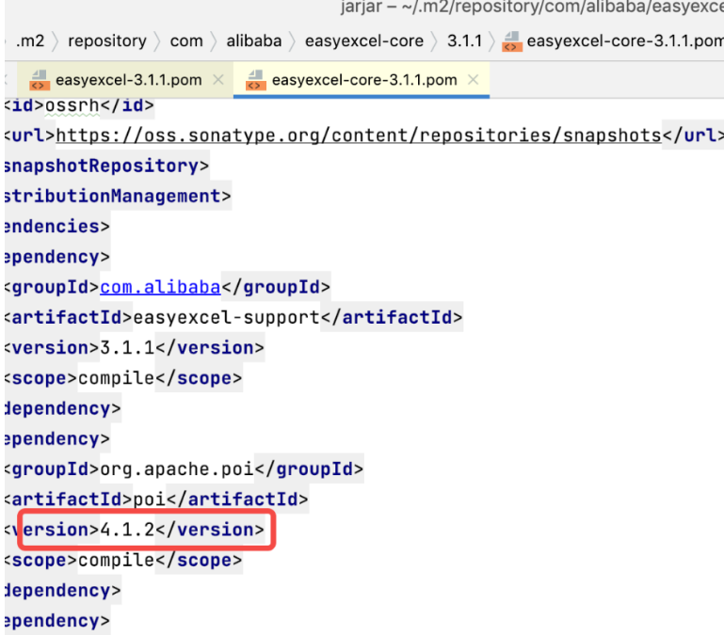This screenshot has height=635, width=724.
Task: Open the alibaba breadcrumb folder
Action: point(253,41)
